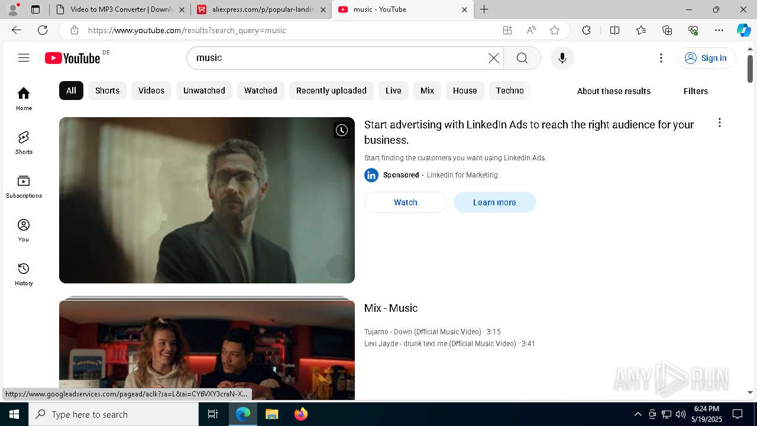Start voice search with the microphone
Screen dimensions: 757x426
point(562,57)
